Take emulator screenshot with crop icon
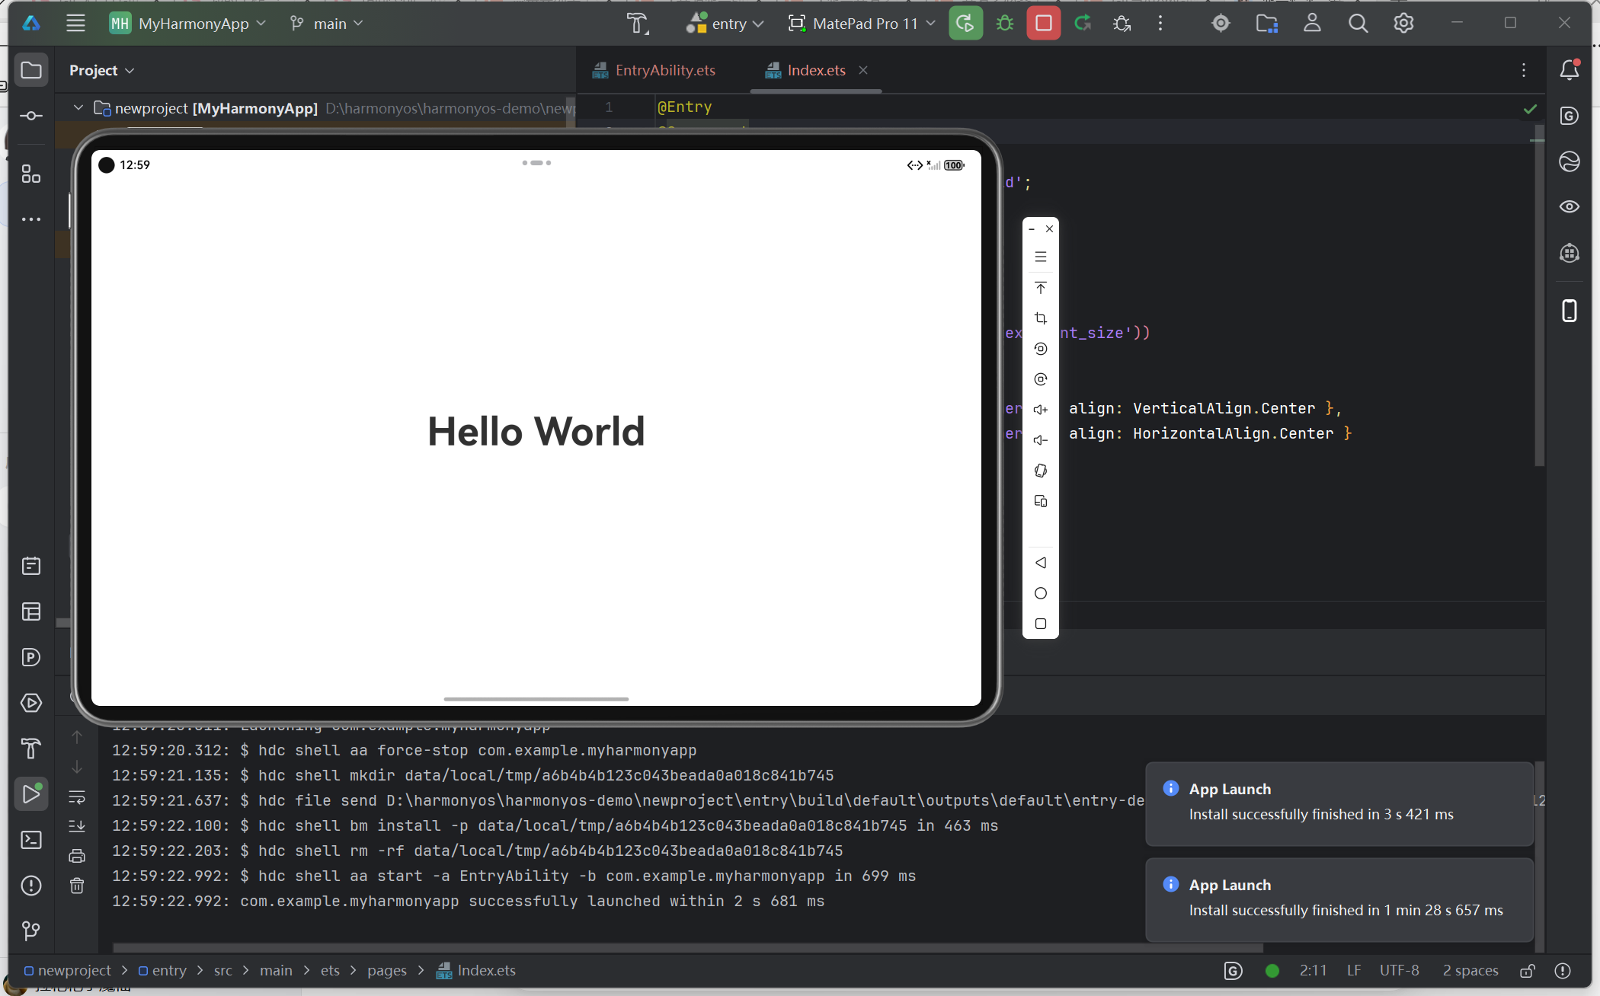Viewport: 1600px width, 996px height. tap(1041, 318)
